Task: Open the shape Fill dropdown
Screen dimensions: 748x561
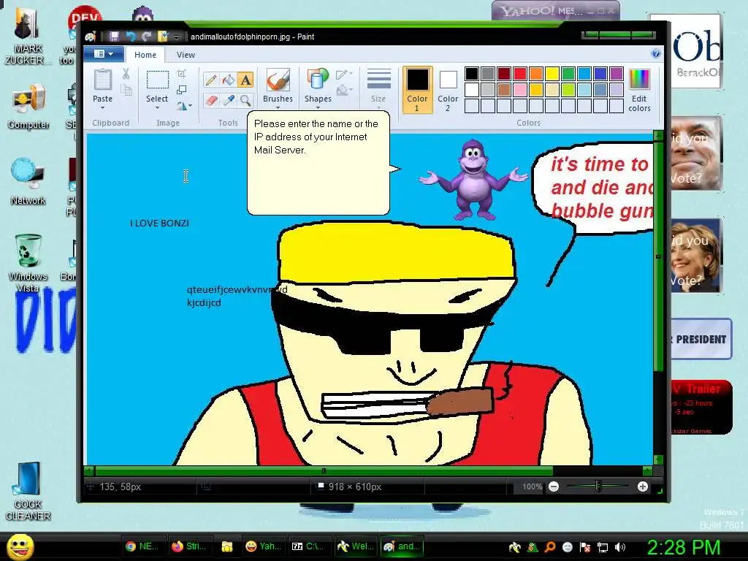Action: click(x=344, y=90)
